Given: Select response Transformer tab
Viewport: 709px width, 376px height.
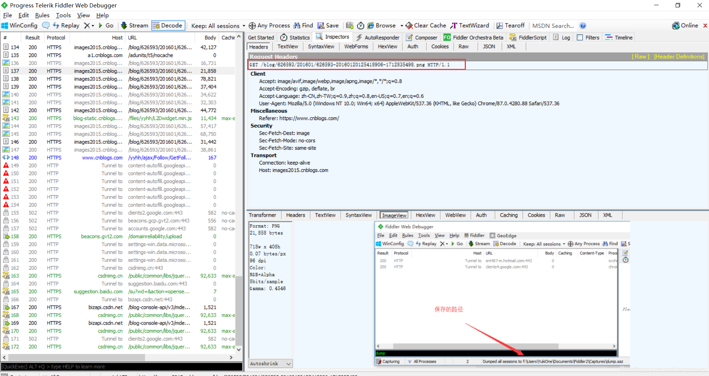Looking at the screenshot, I should point(262,215).
